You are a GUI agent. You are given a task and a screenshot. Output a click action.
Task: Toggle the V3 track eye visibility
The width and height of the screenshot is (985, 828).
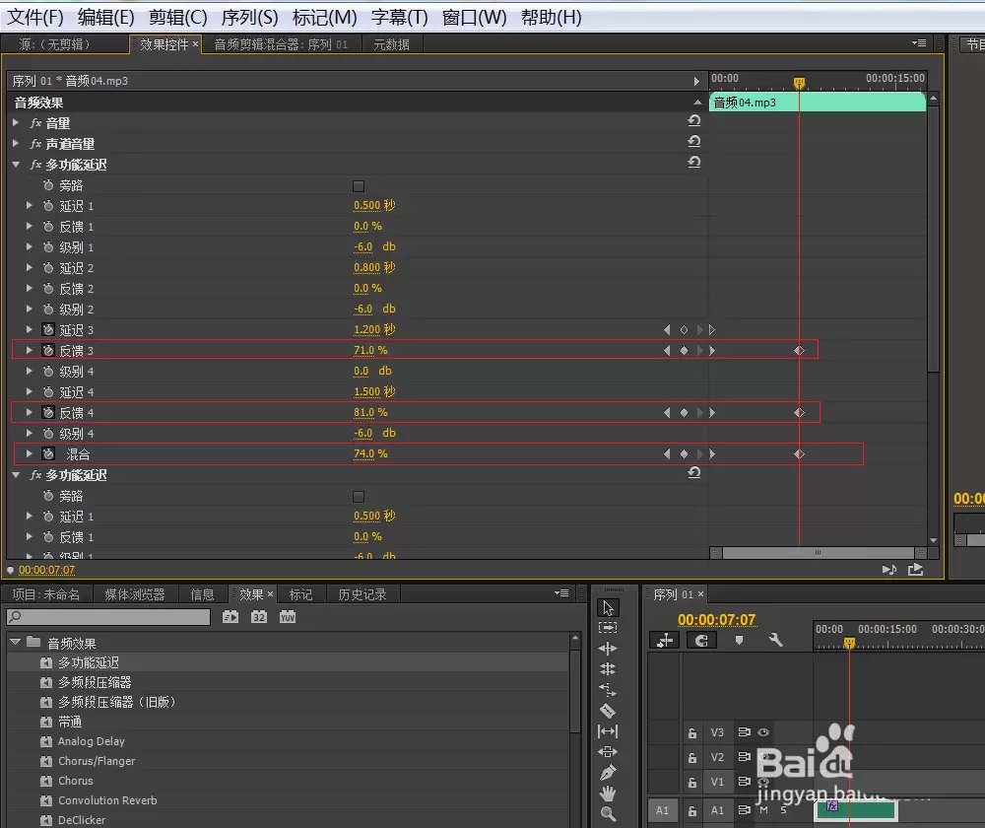(x=763, y=731)
